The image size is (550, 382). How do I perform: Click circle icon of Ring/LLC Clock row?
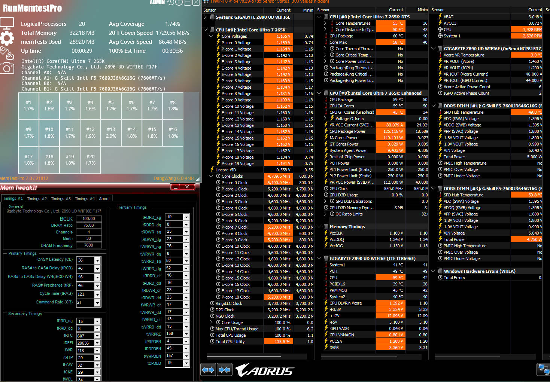coord(212,303)
